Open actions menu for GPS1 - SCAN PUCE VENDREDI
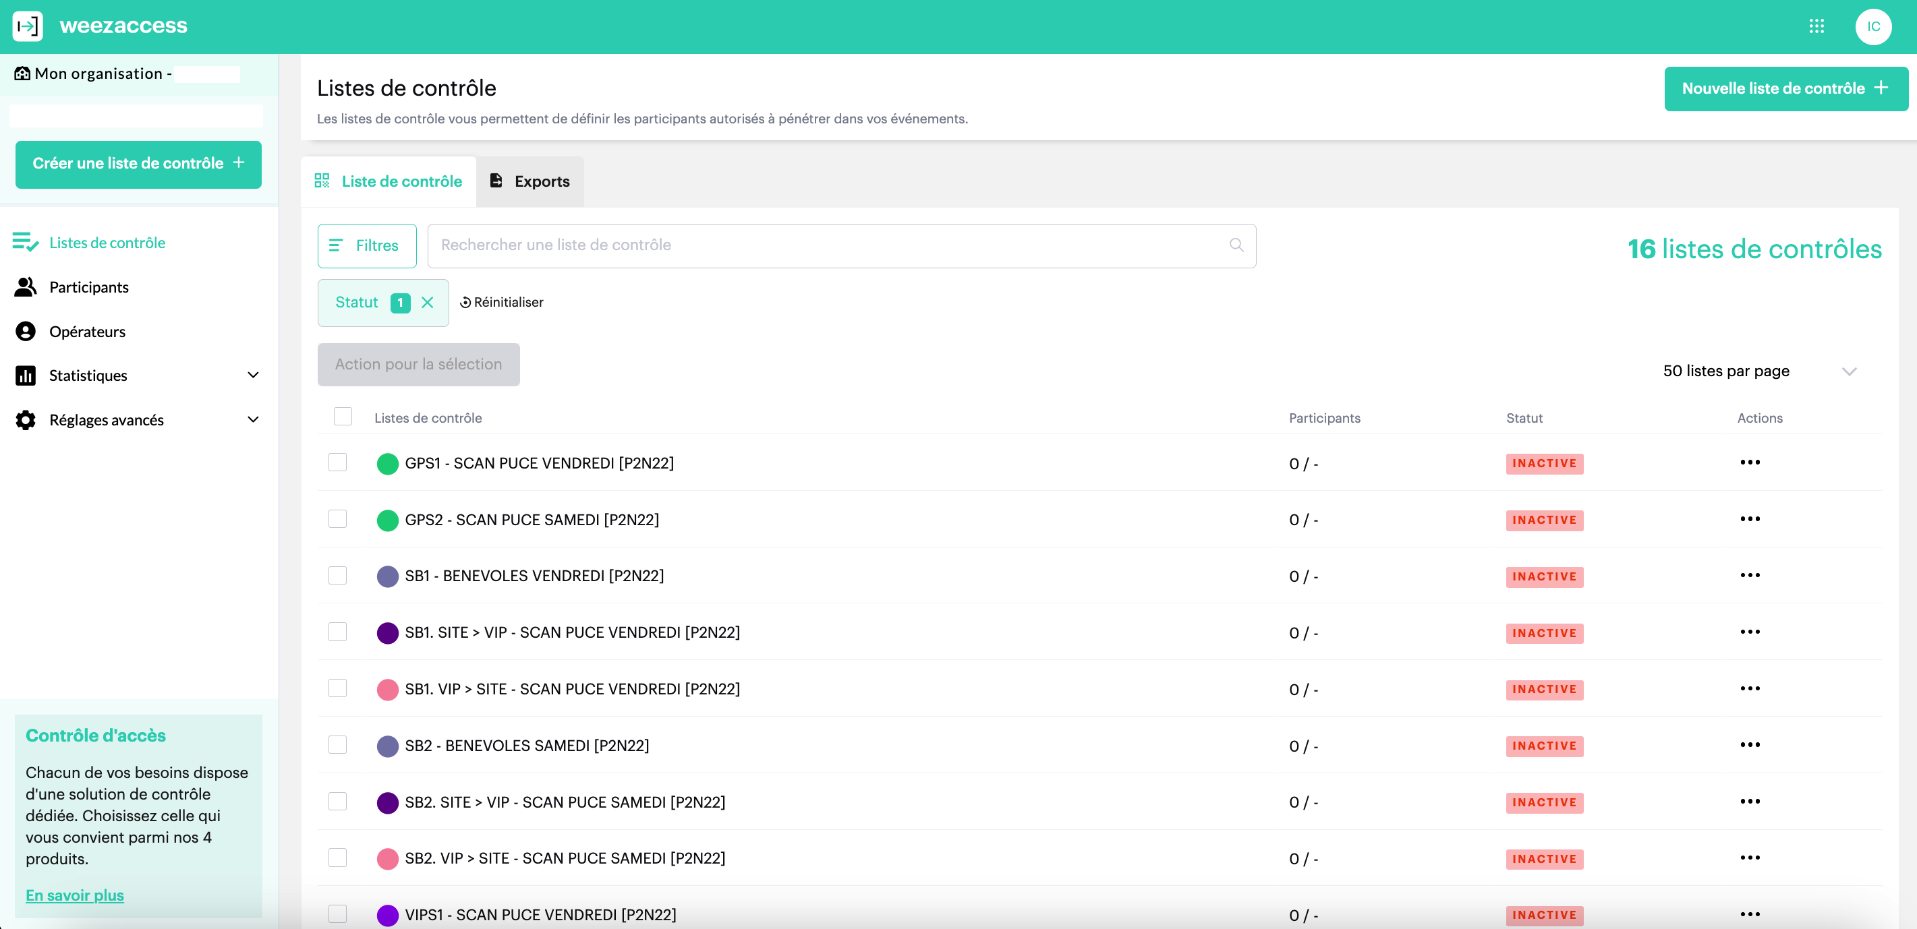The image size is (1917, 929). 1750,462
